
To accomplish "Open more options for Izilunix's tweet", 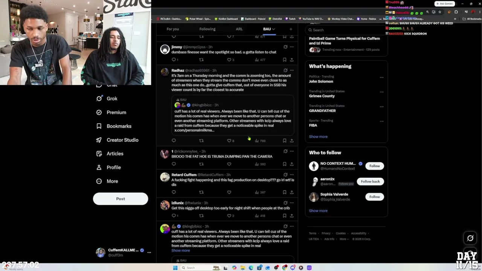I will pos(292,203).
